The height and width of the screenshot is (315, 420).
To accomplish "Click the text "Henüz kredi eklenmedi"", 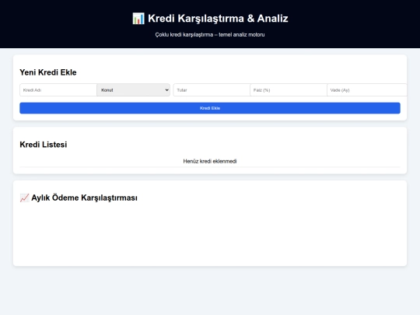I will coord(210,161).
